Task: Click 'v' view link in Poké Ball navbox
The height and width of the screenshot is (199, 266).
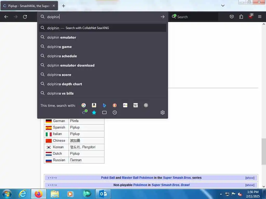Action: point(49,178)
